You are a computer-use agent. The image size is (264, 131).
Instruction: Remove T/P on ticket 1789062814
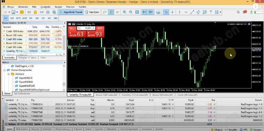(x=173, y=104)
